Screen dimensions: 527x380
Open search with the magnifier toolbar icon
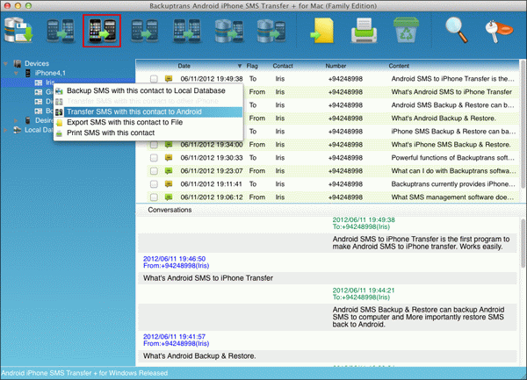457,30
